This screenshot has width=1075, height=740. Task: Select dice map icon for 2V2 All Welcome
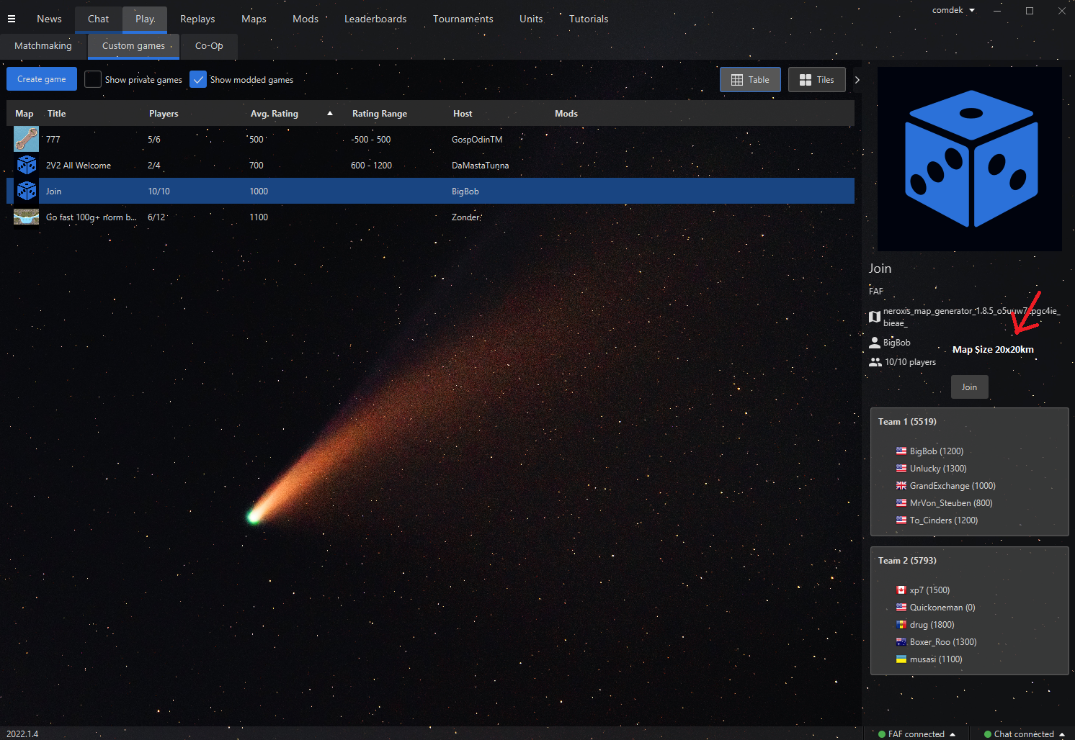point(27,165)
